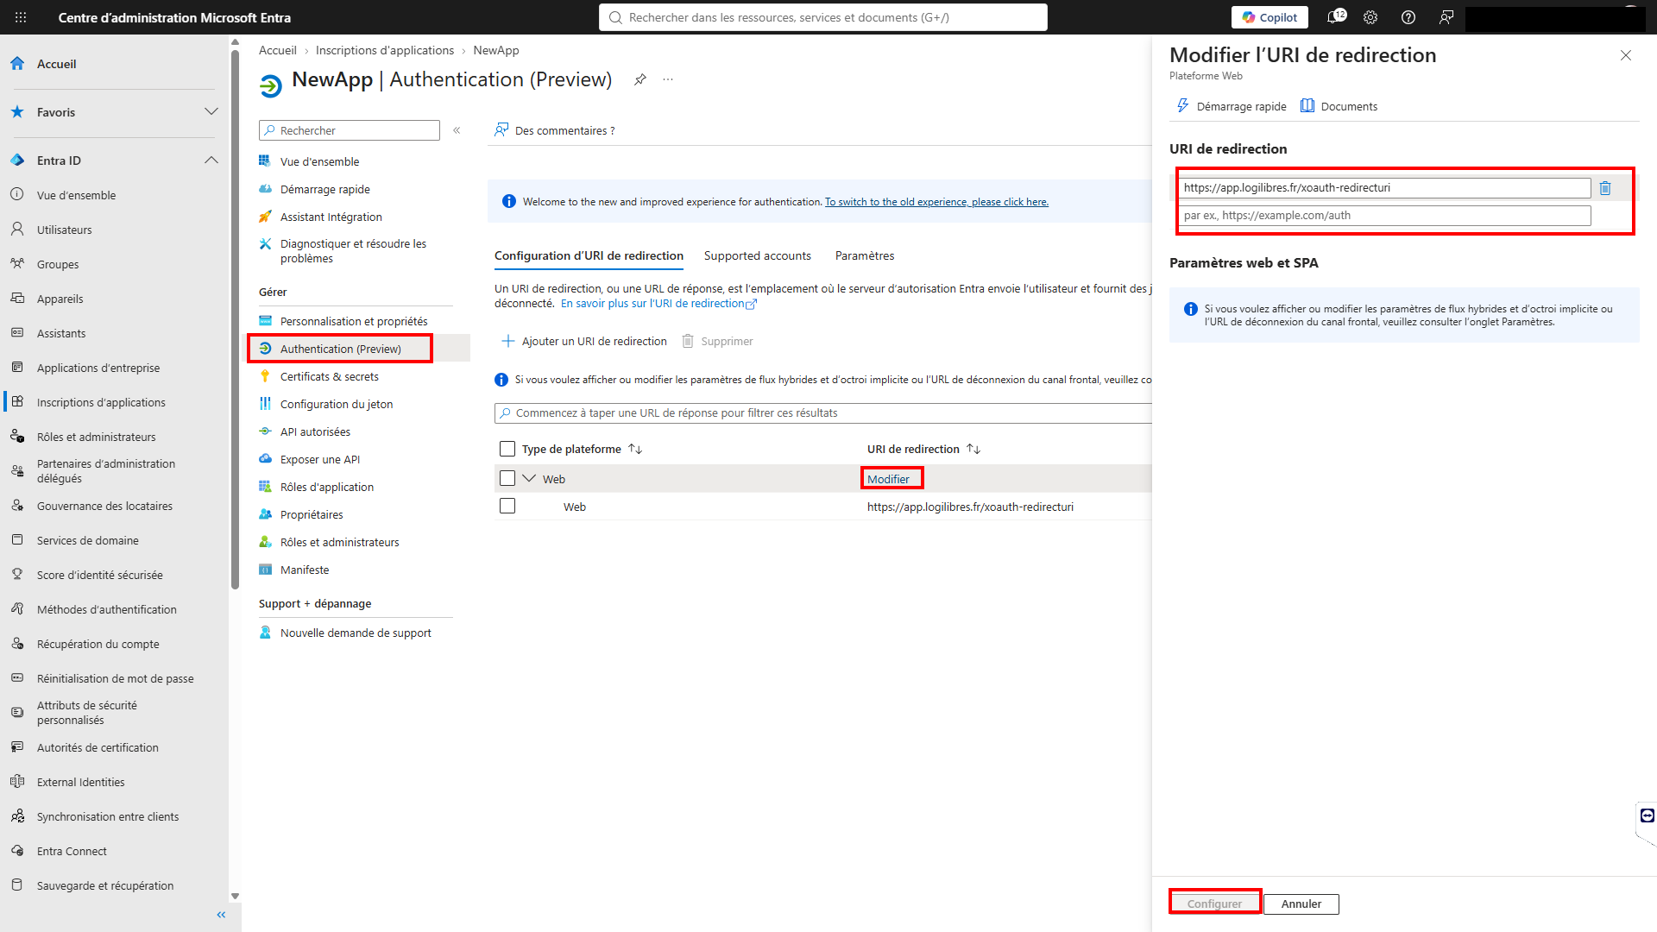Close the Modifier l'URI de redirection panel

point(1626,55)
